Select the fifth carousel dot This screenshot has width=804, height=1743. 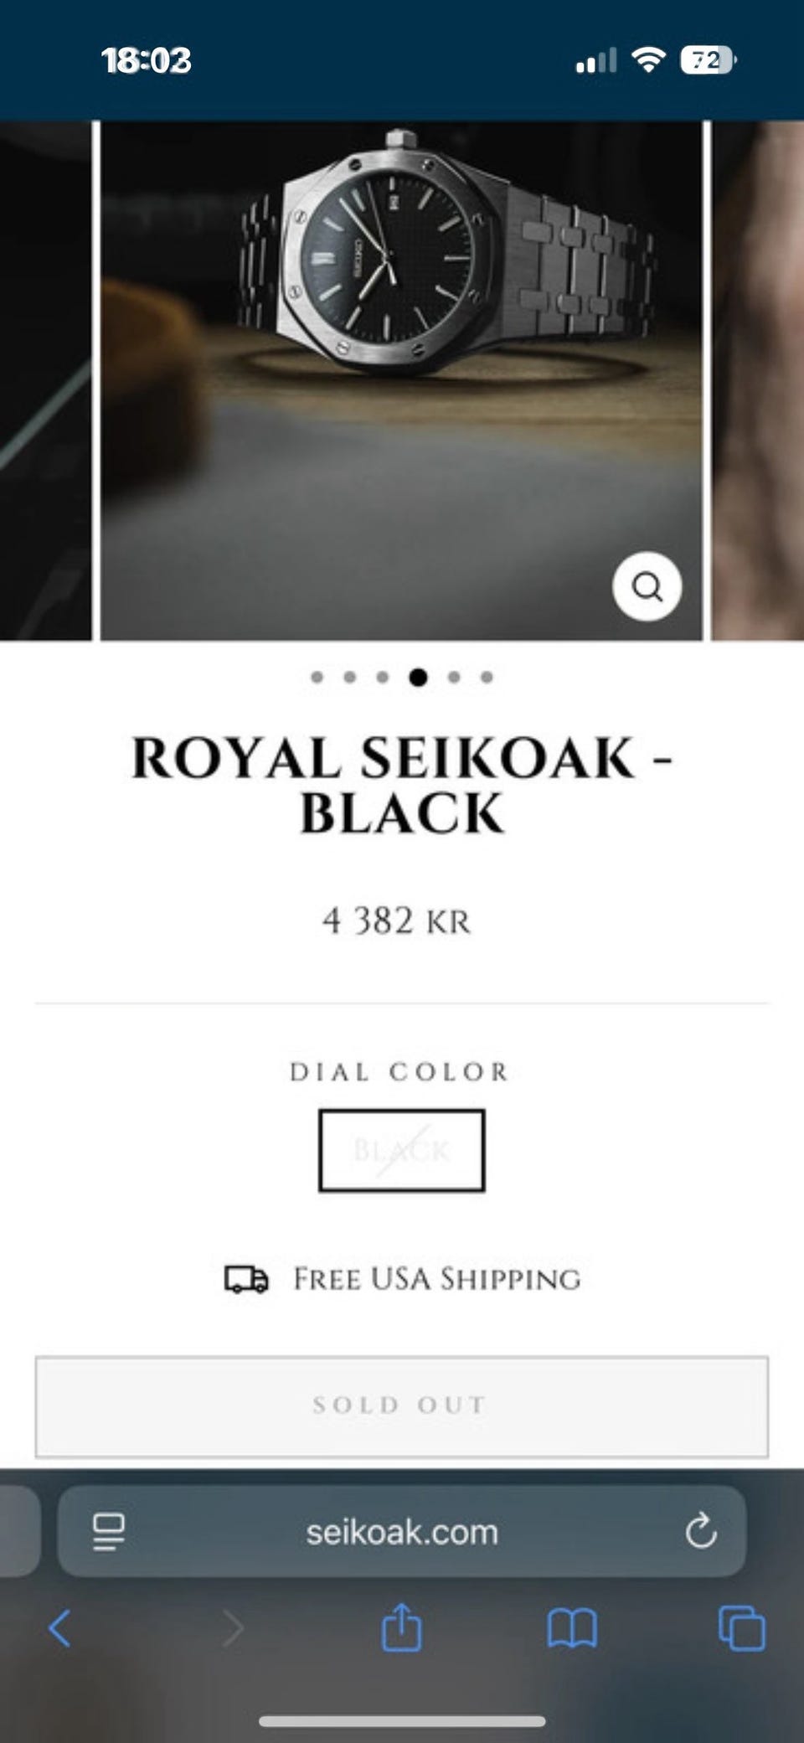click(454, 677)
